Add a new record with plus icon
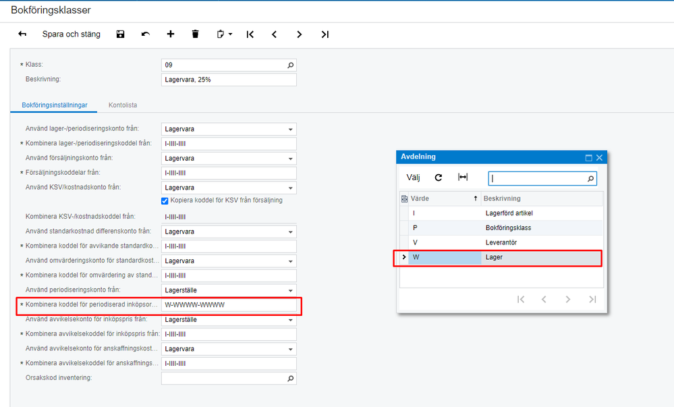This screenshot has height=407, width=674. click(171, 34)
